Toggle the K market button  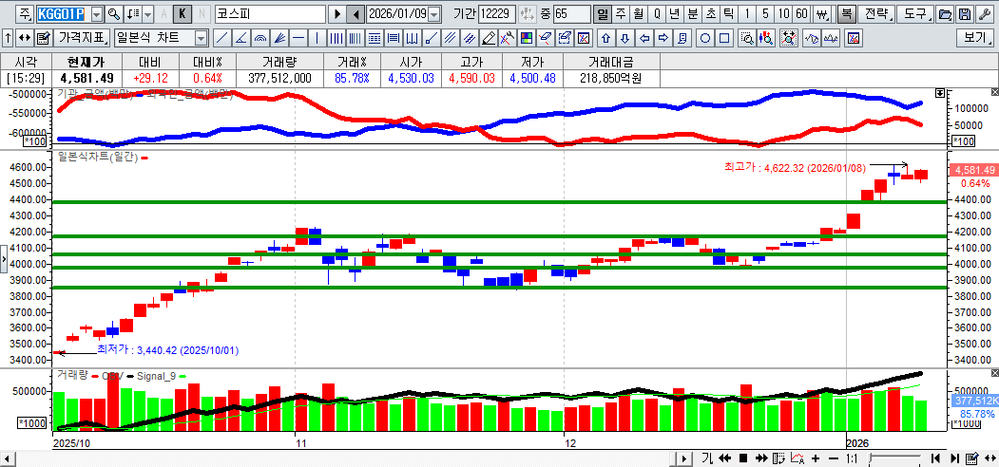point(183,14)
